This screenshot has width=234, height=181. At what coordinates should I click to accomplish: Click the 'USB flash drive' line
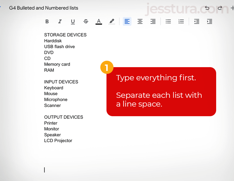pyautogui.click(x=59, y=47)
